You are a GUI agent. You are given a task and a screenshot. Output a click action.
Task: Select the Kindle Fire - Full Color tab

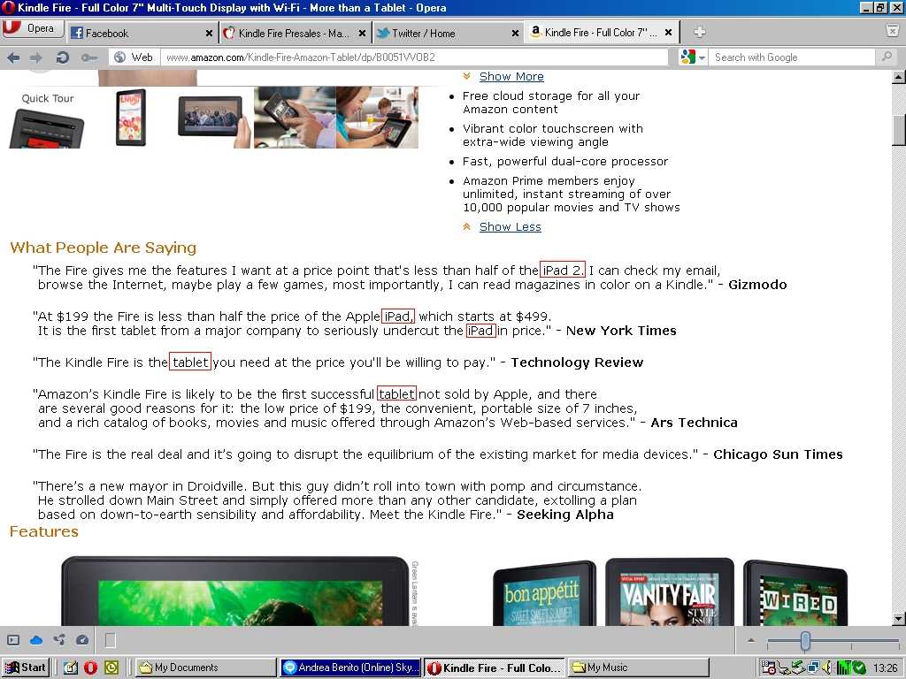[x=601, y=33]
